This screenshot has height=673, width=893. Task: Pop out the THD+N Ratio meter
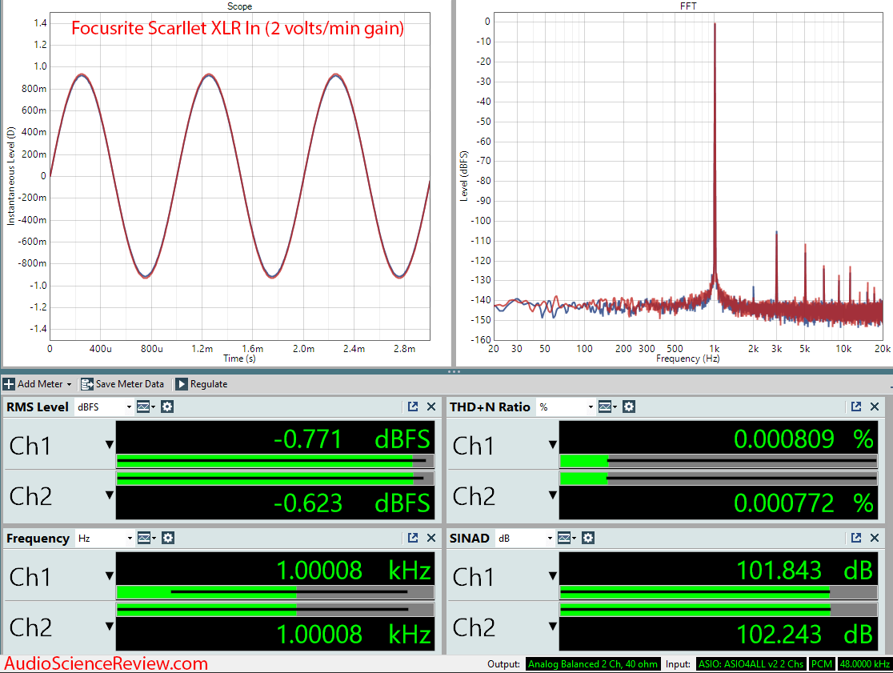pyautogui.click(x=856, y=407)
